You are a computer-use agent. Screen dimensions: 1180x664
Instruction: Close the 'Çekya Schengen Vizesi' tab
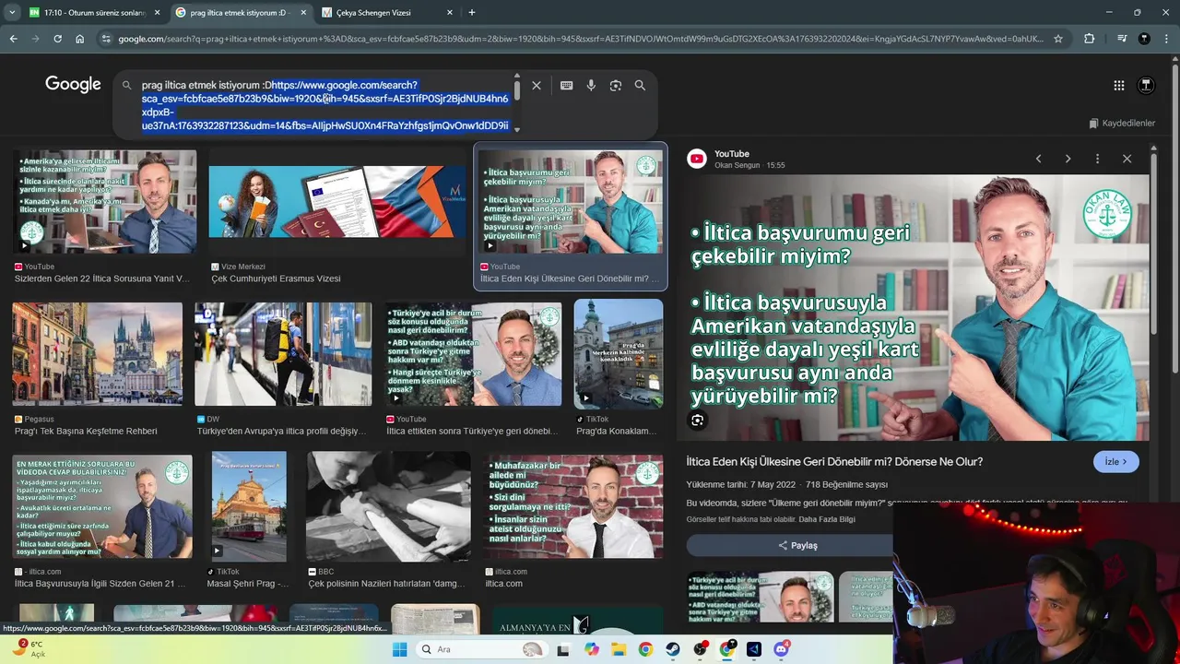coord(450,12)
